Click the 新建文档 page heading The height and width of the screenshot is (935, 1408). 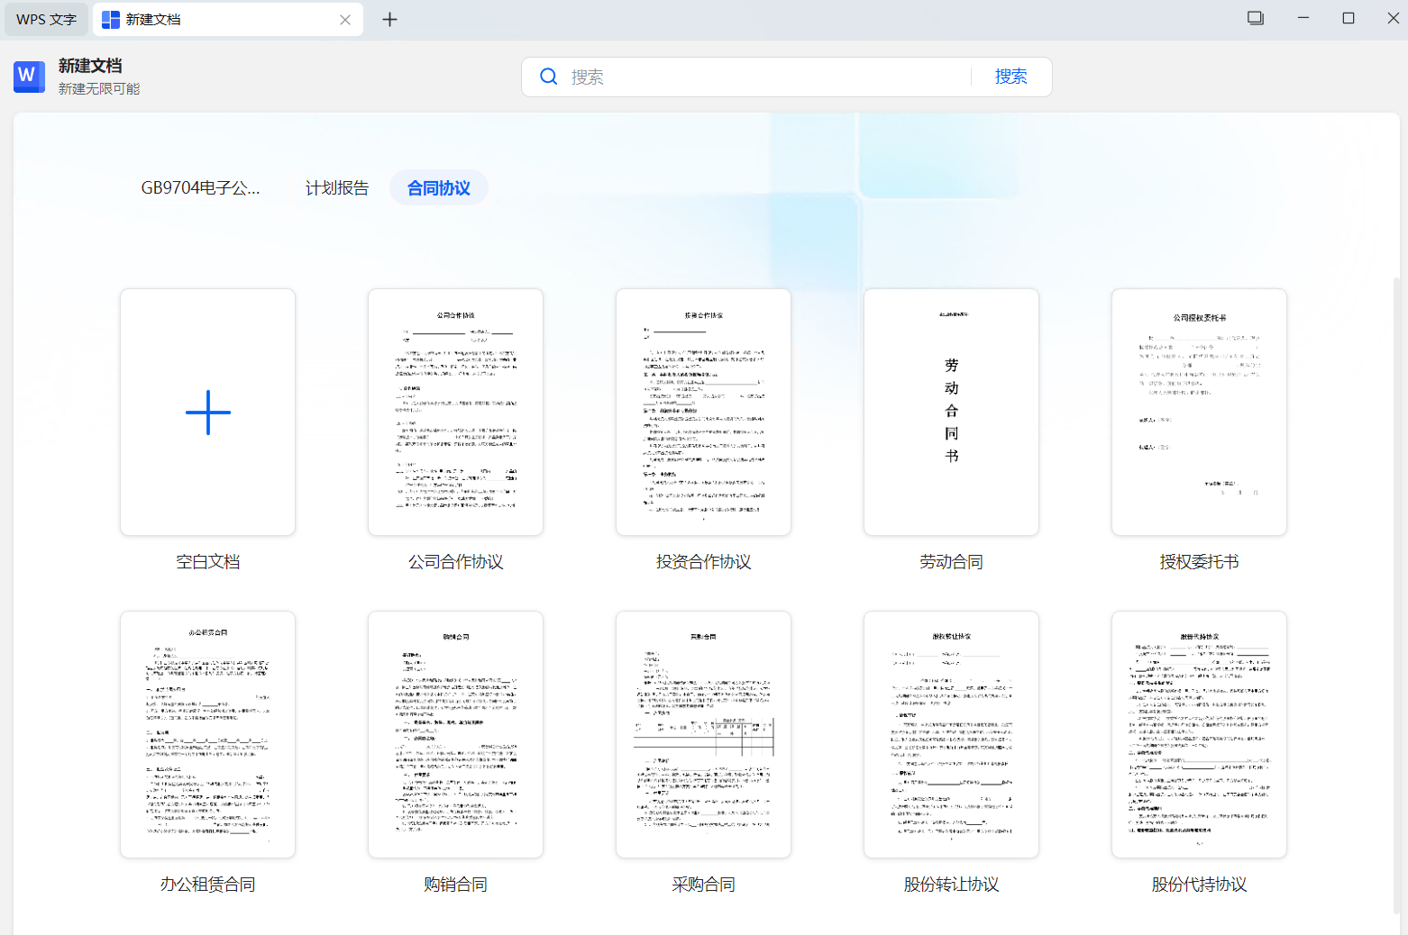[90, 66]
